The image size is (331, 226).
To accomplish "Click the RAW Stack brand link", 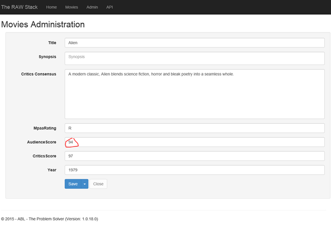I will tap(19, 7).
